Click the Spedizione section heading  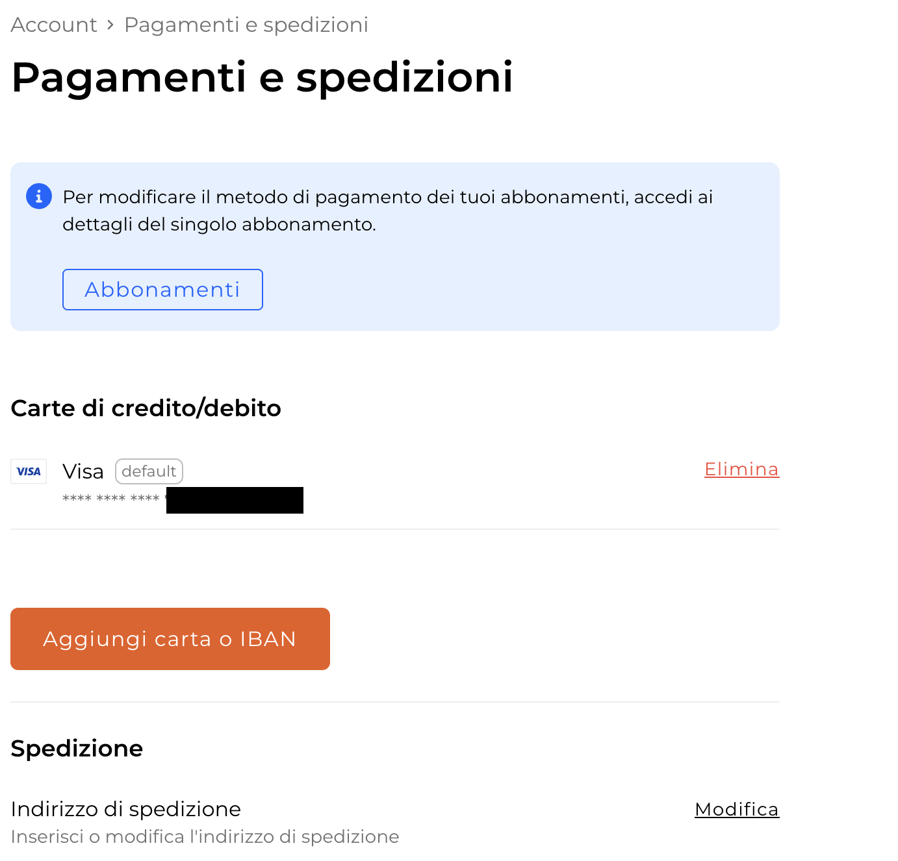pyautogui.click(x=77, y=748)
